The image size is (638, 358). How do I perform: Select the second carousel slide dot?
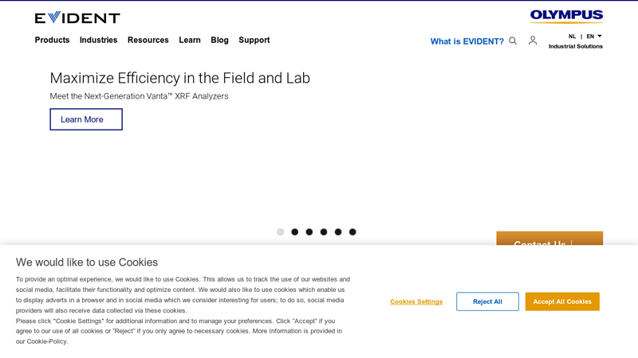294,232
